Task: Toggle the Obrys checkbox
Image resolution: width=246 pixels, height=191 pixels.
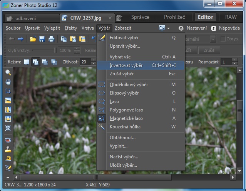Action: pyautogui.click(x=223, y=39)
